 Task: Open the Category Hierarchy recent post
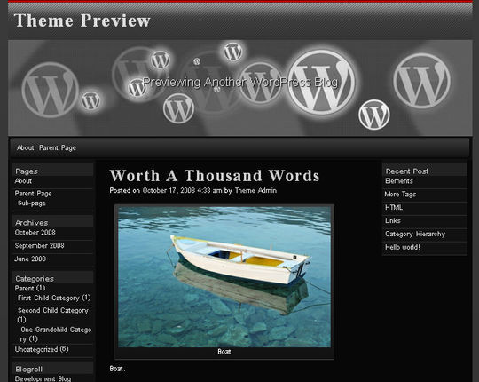pos(415,234)
